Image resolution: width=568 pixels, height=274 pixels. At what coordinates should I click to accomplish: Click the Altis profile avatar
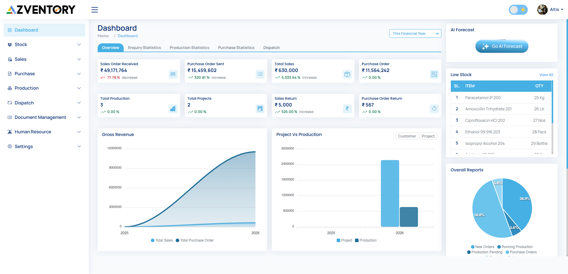pos(542,9)
